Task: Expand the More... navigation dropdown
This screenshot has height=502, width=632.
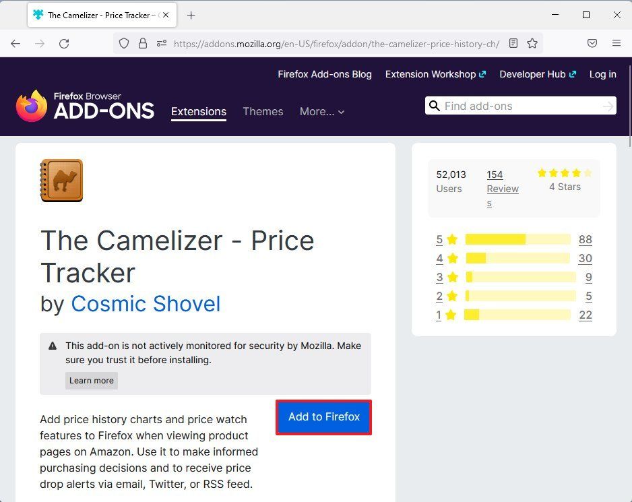Action: point(322,112)
